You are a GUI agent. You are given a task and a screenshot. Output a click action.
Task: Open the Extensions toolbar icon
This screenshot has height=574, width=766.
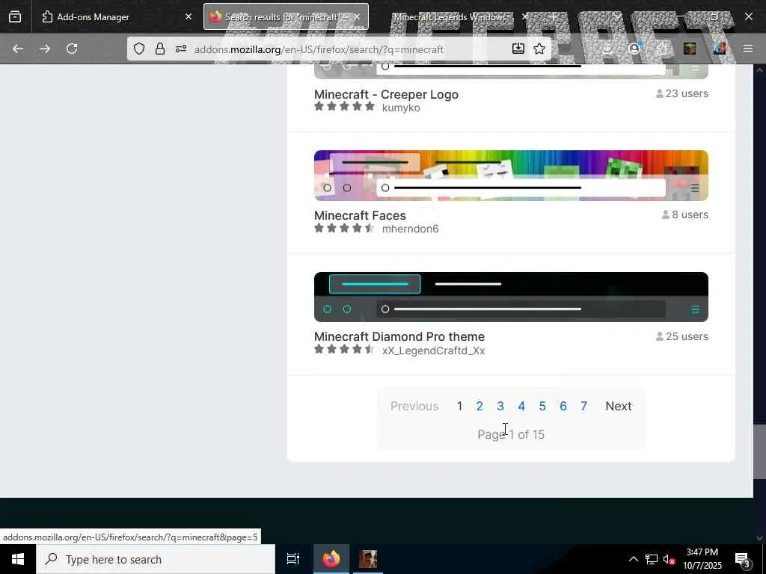pyautogui.click(x=661, y=49)
